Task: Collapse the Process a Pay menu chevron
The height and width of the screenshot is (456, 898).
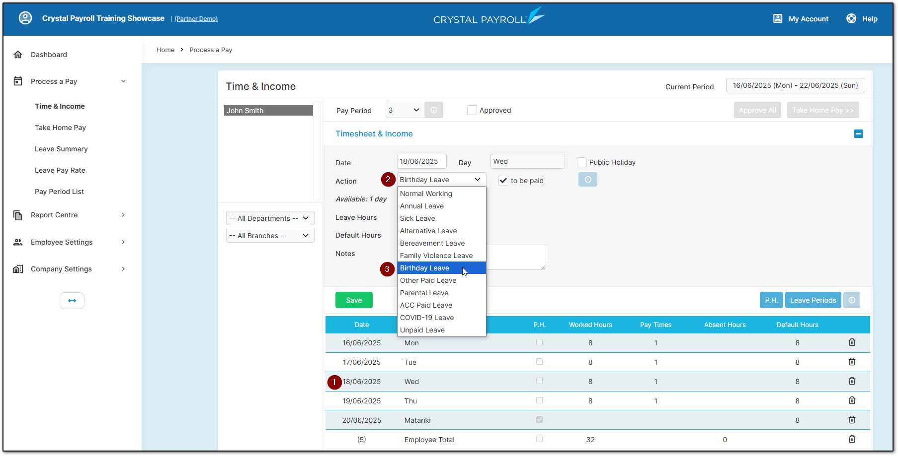Action: tap(123, 81)
